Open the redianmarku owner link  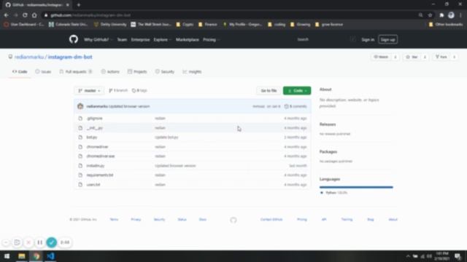pos(29,57)
